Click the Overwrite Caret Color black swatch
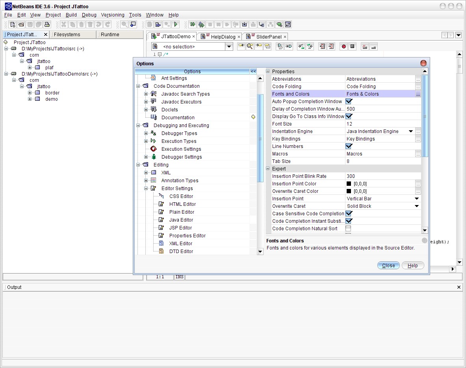This screenshot has height=368, width=466. pyautogui.click(x=349, y=191)
